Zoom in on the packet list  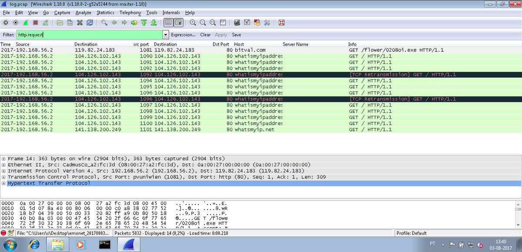(x=193, y=22)
